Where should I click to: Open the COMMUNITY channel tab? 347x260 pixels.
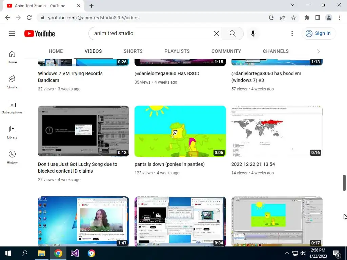(226, 51)
